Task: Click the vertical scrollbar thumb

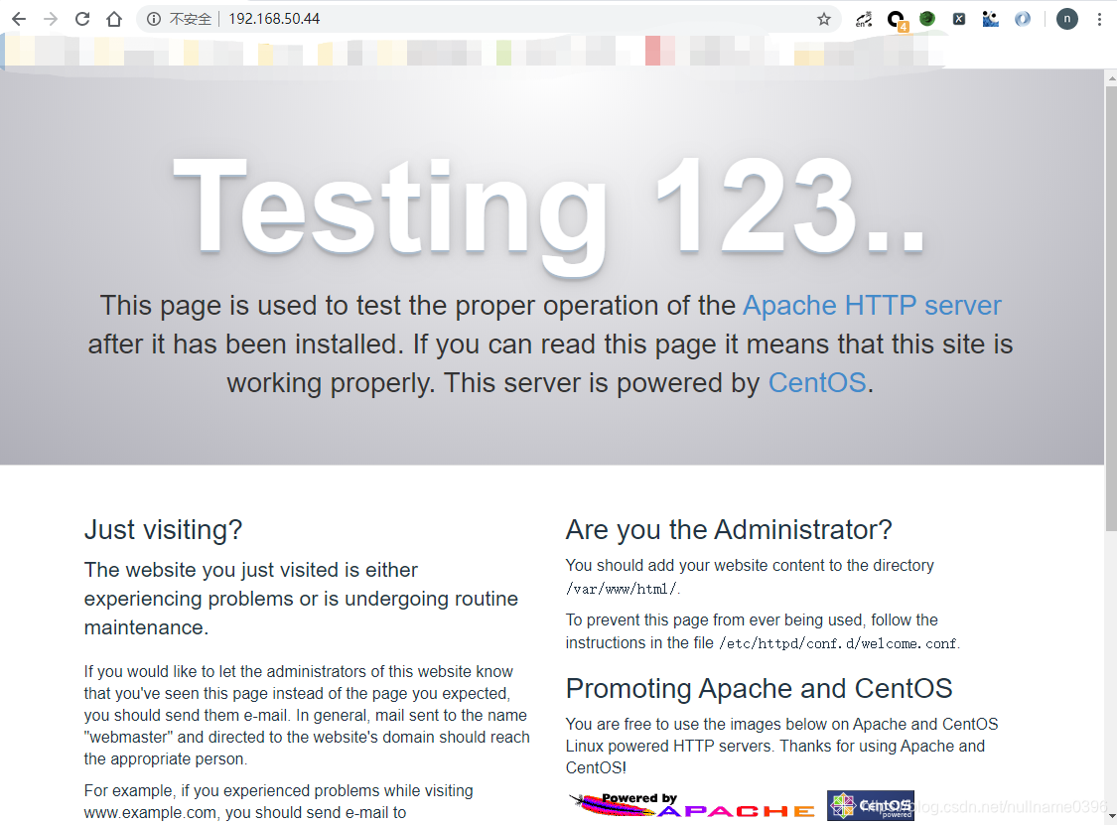Action: point(1111,307)
